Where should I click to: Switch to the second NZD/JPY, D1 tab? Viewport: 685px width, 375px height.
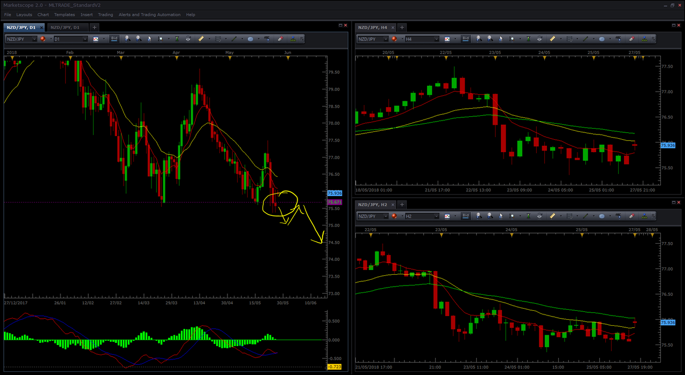65,27
